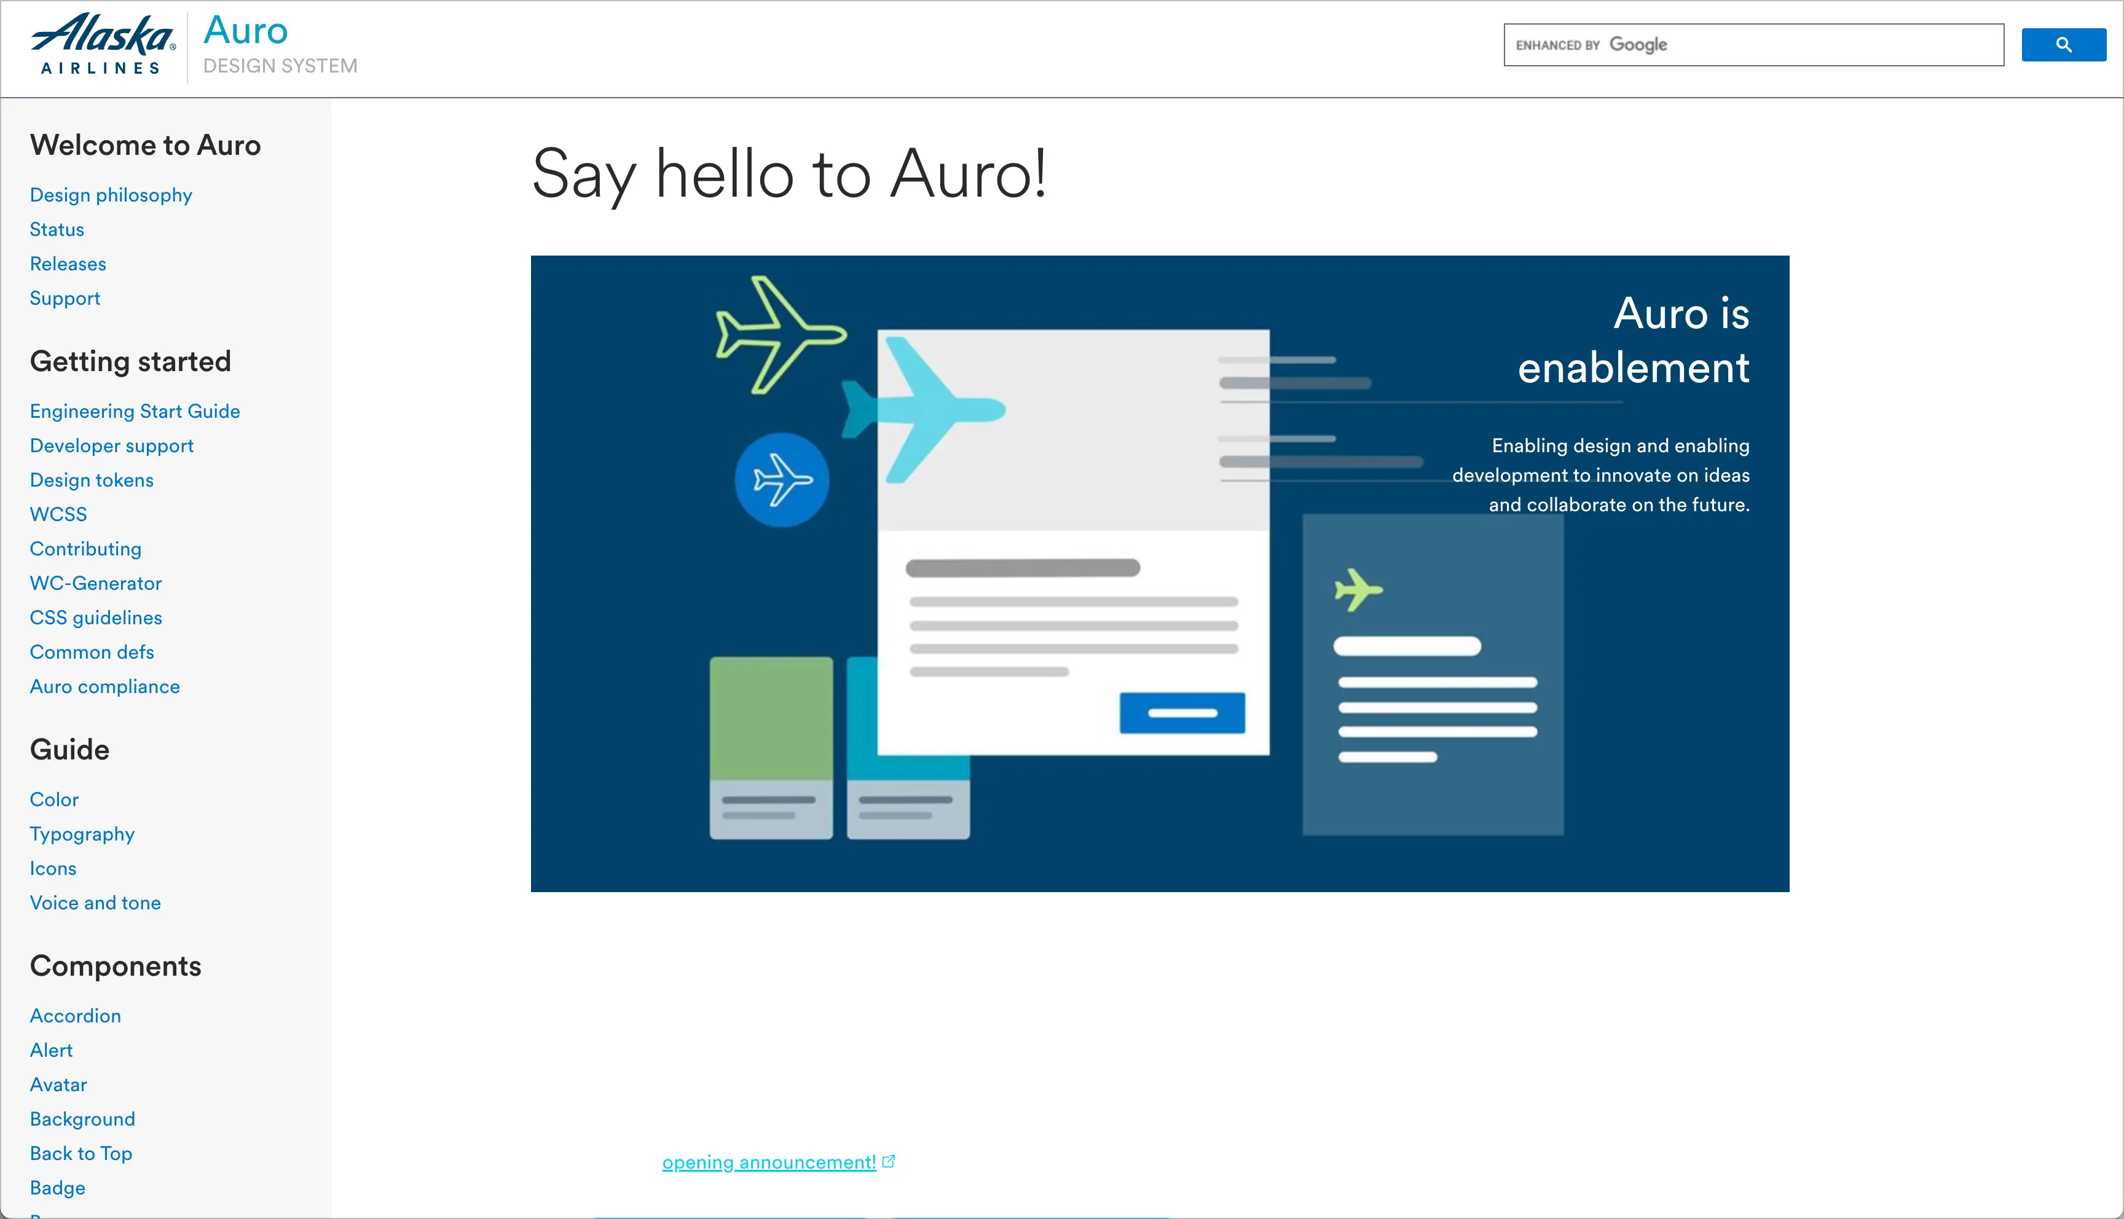Click the Auro Design System title

(280, 44)
